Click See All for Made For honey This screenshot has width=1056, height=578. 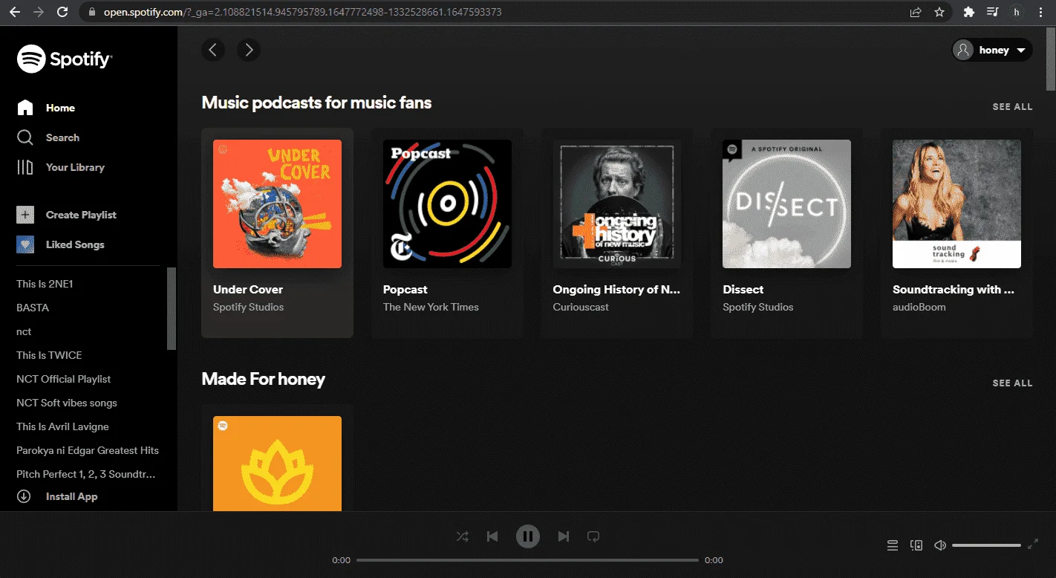[x=1012, y=383]
